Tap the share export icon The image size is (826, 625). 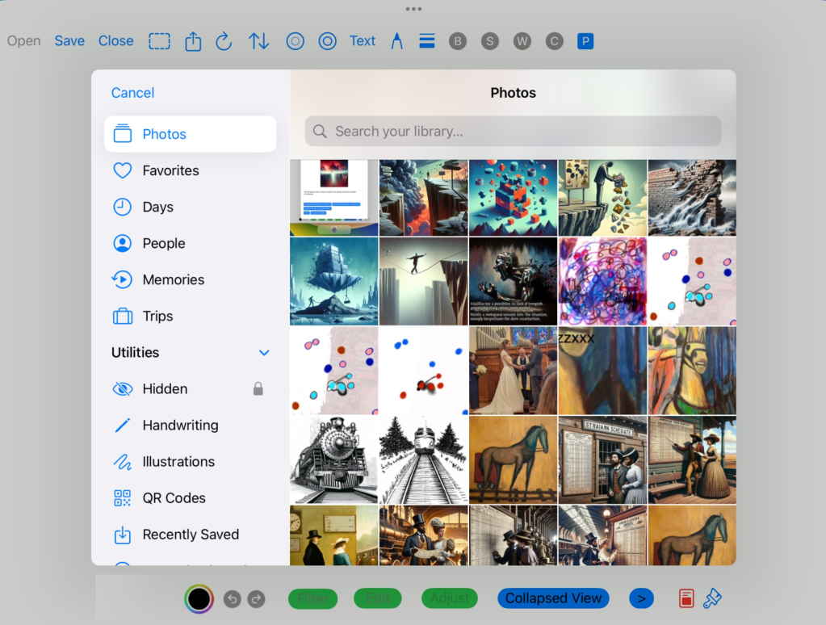click(193, 41)
